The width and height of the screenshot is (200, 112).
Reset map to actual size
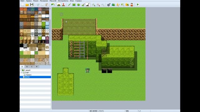pos(103,5)
